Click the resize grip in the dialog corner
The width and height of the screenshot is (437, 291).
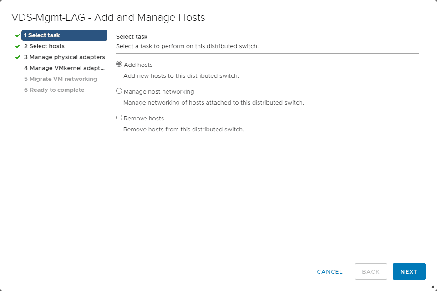[x=432, y=286]
